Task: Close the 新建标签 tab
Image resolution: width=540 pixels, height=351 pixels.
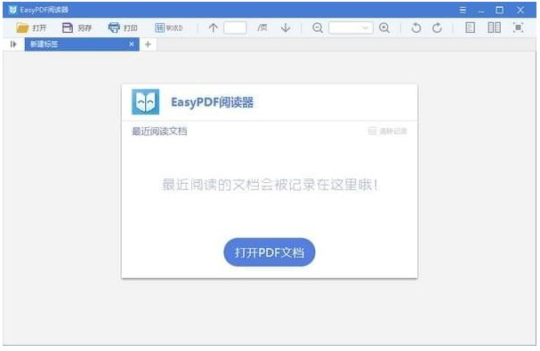Action: 131,44
